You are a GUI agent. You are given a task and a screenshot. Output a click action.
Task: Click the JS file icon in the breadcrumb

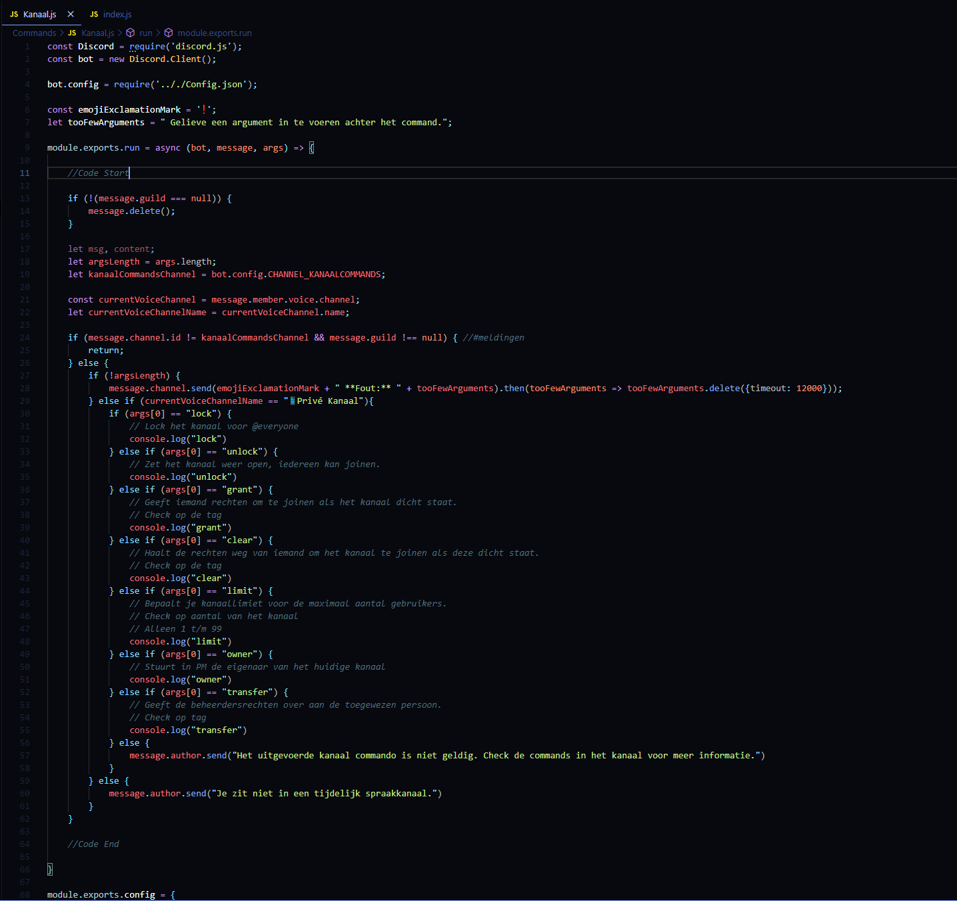tap(72, 33)
